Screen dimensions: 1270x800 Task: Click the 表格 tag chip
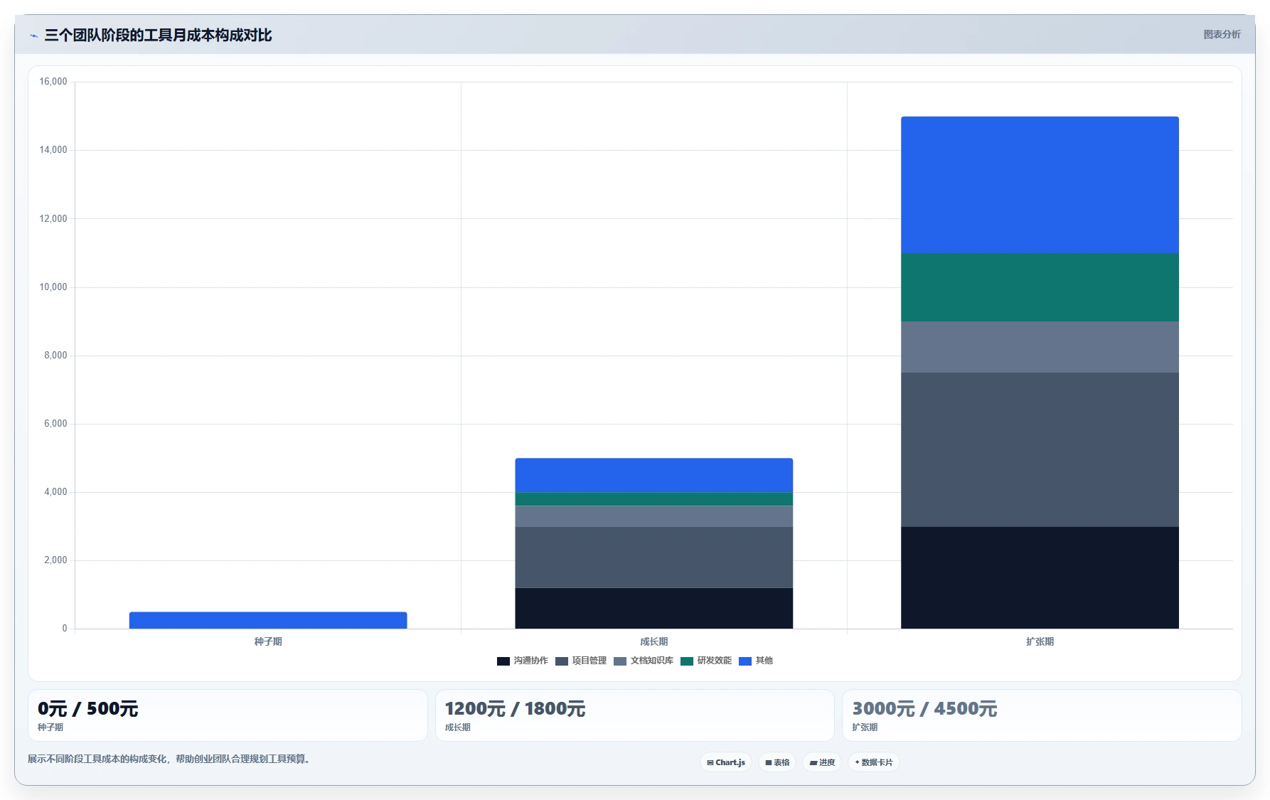pos(777,762)
